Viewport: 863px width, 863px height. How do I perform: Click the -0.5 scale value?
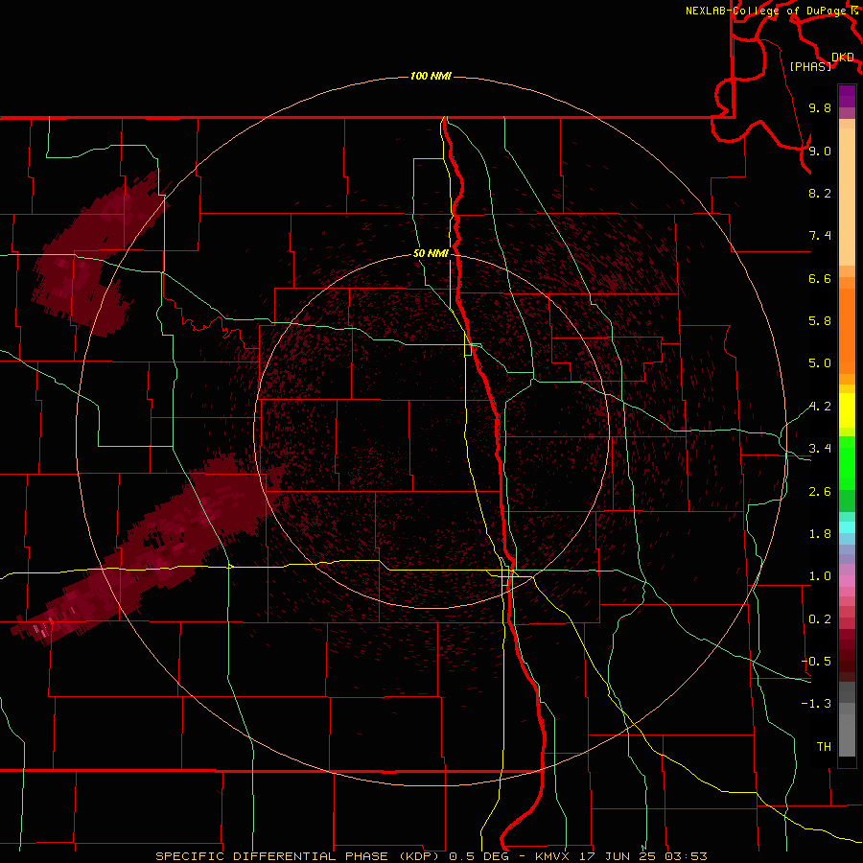[x=816, y=662]
